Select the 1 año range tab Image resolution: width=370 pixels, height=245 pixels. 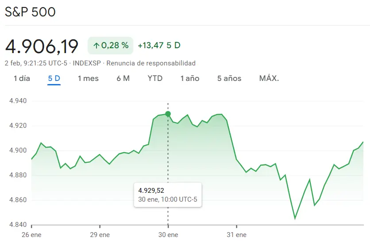(x=190, y=79)
